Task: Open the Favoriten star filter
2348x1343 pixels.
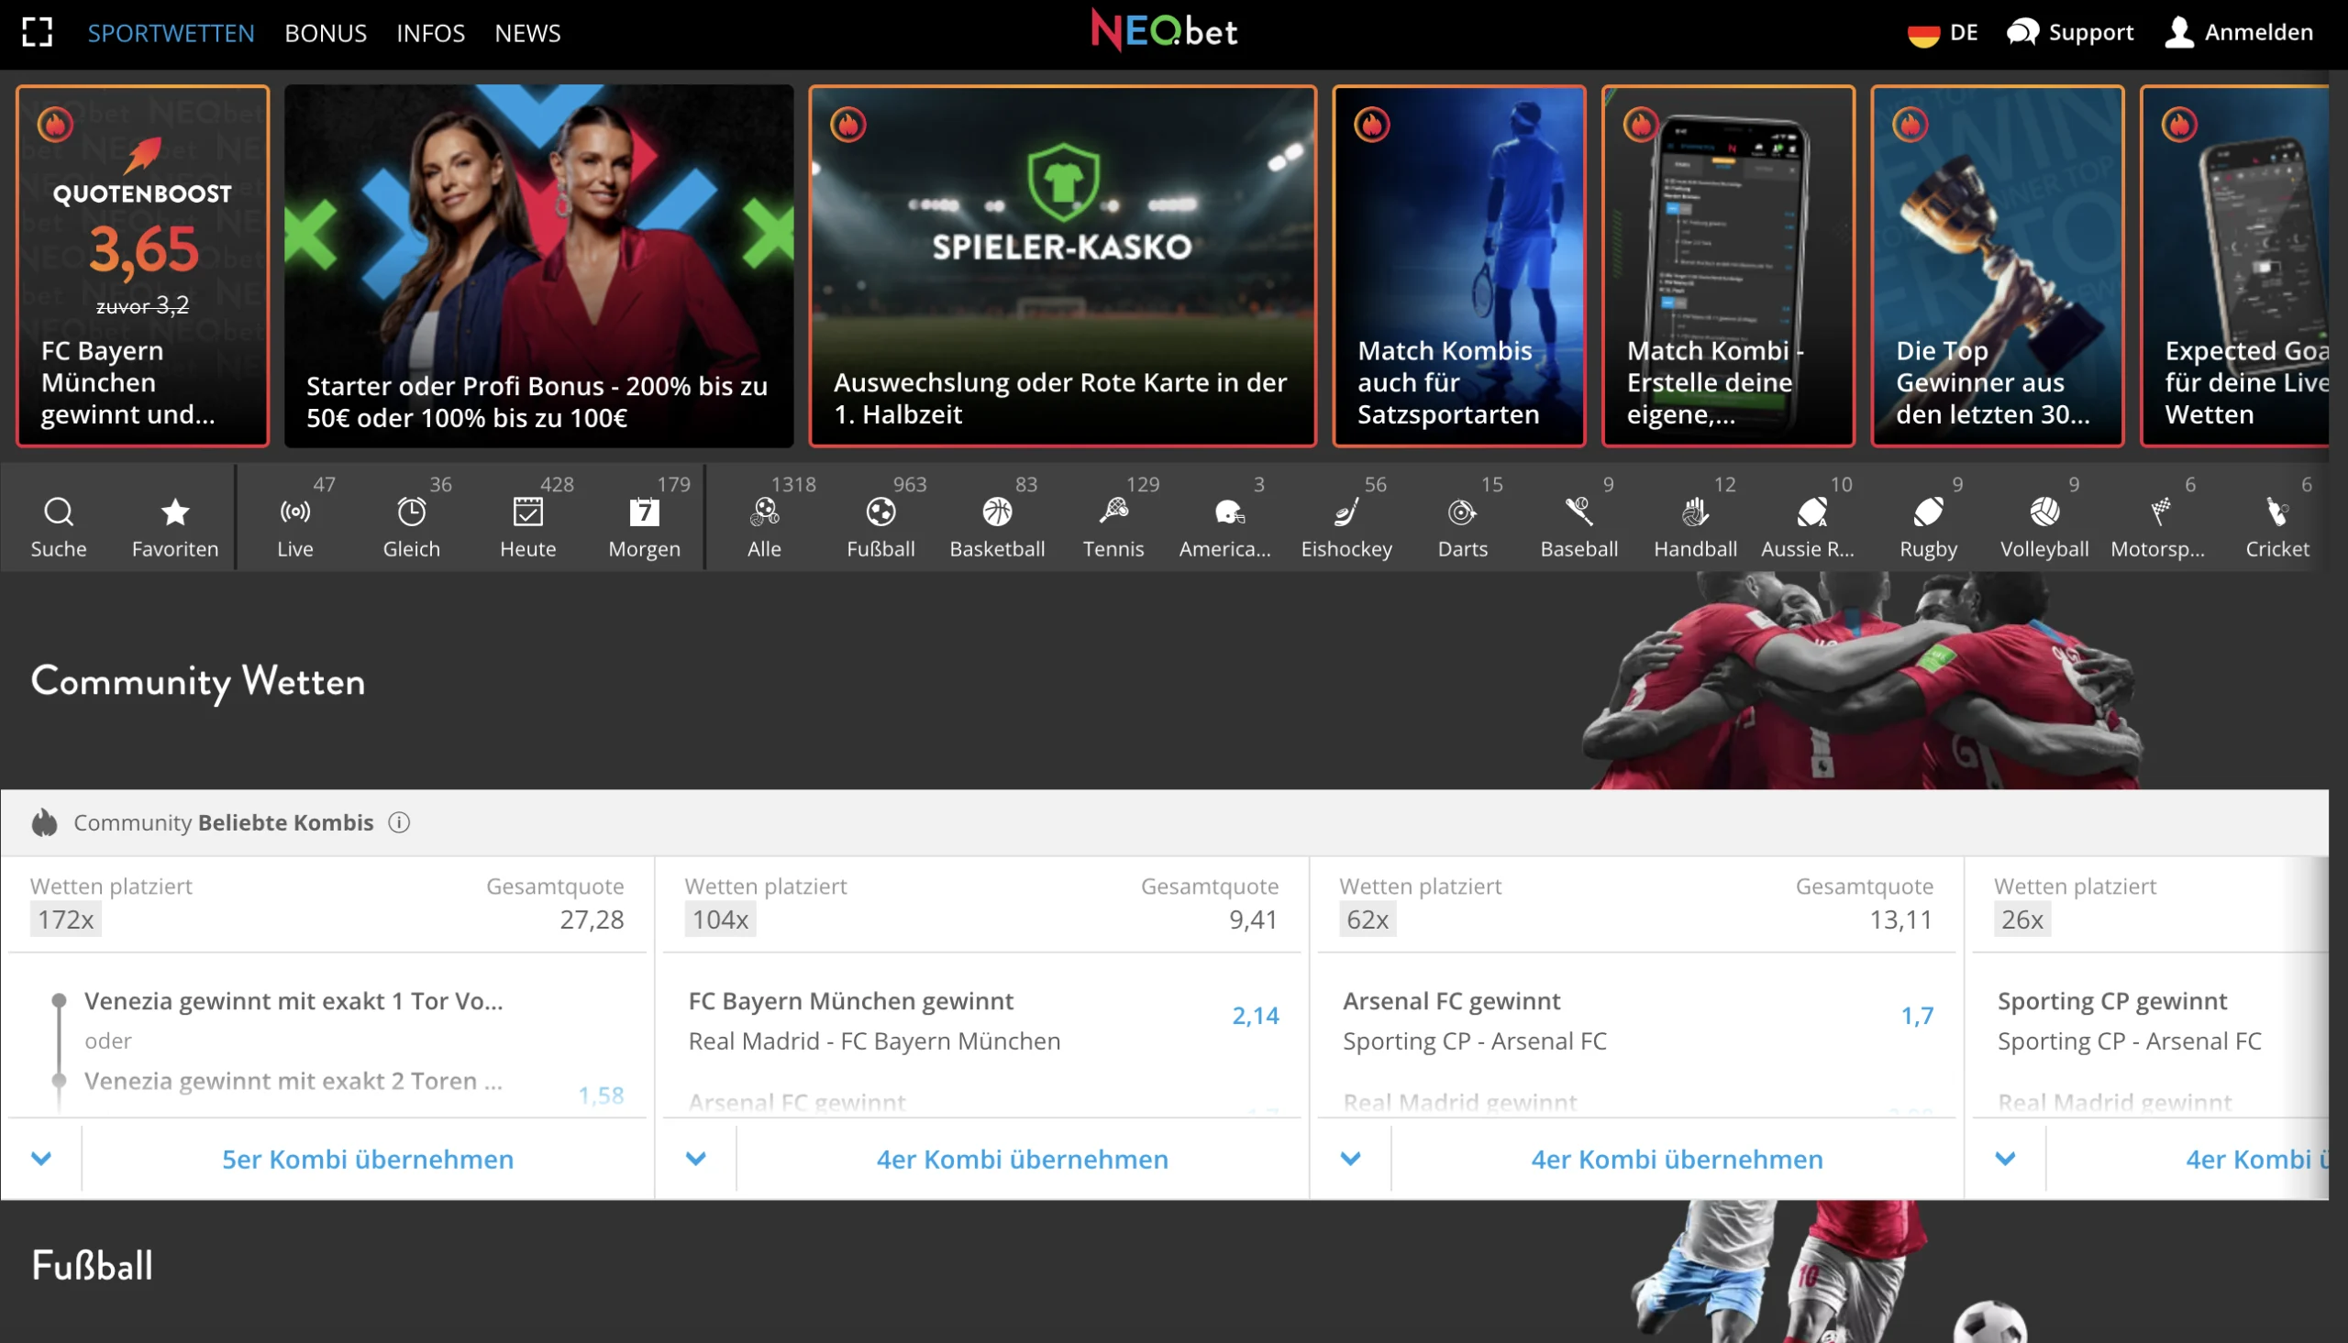Action: (x=174, y=512)
